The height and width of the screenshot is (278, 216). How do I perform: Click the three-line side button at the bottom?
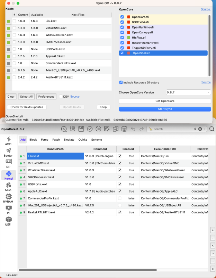coord(213,269)
